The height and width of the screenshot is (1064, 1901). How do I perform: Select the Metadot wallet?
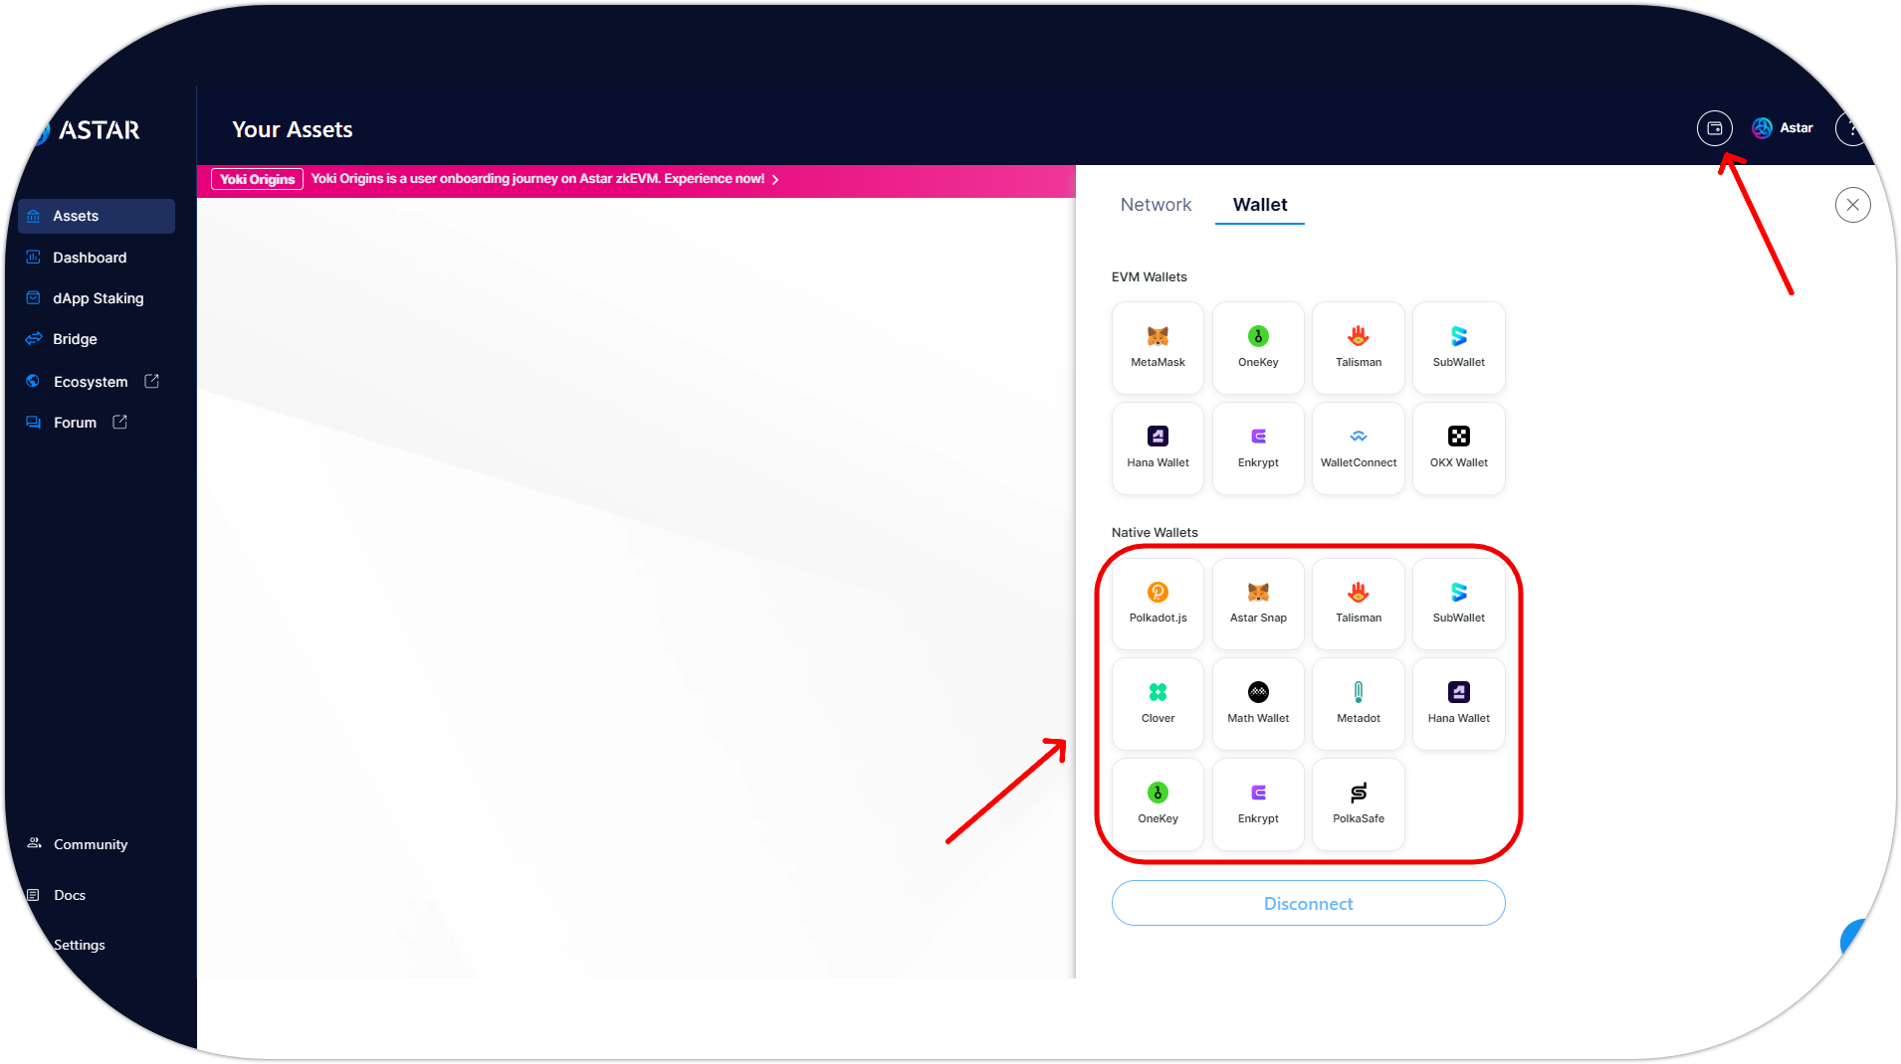[1358, 703]
